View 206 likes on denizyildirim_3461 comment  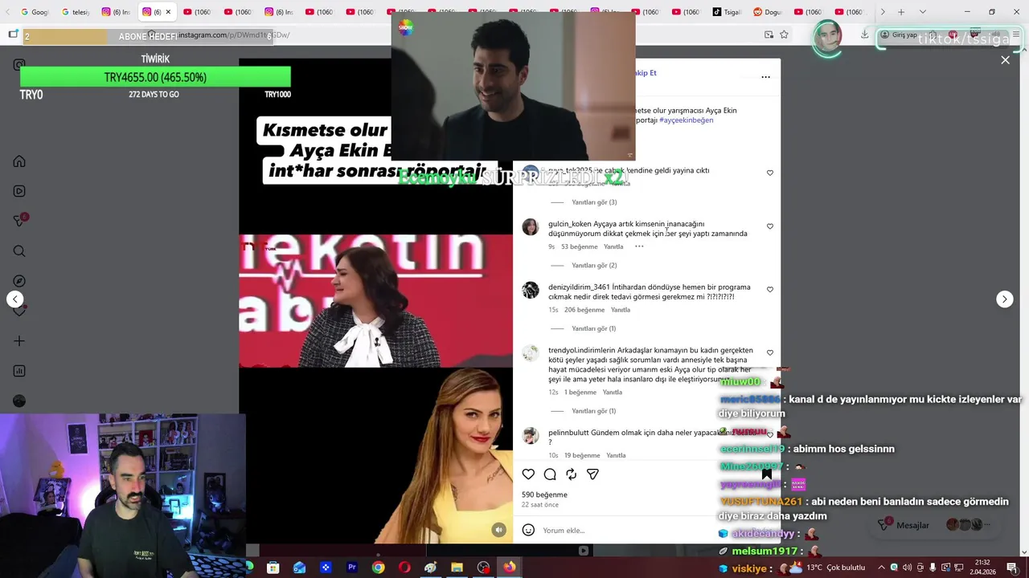pos(584,310)
